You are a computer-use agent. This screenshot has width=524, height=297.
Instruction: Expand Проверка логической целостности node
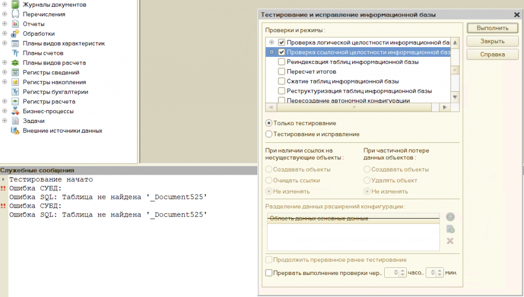click(272, 42)
